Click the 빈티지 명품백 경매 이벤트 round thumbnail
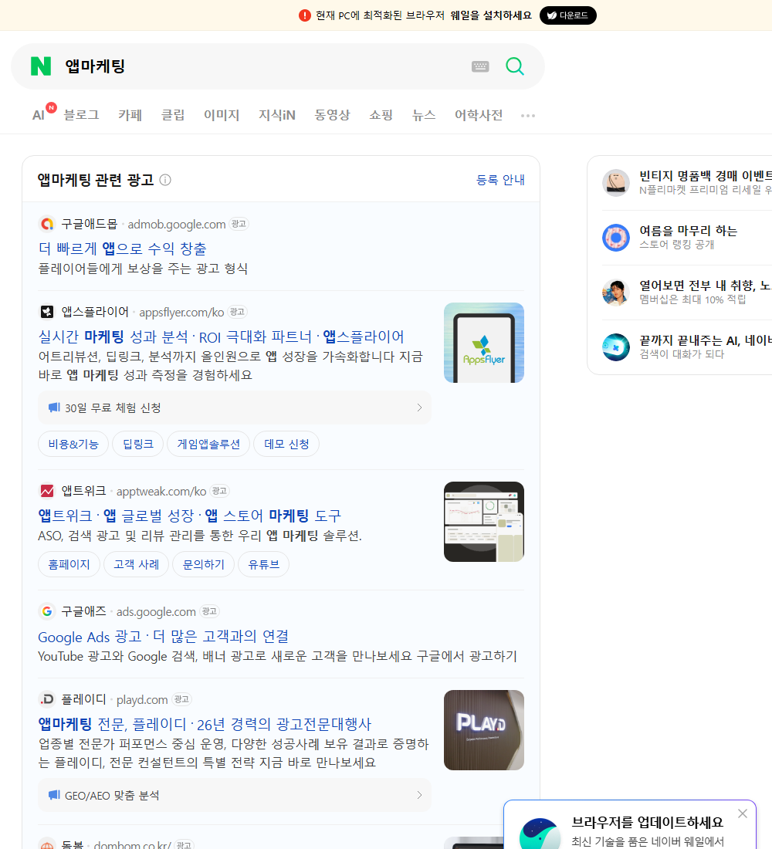Viewport: 772px width, 849px height. pyautogui.click(x=616, y=182)
